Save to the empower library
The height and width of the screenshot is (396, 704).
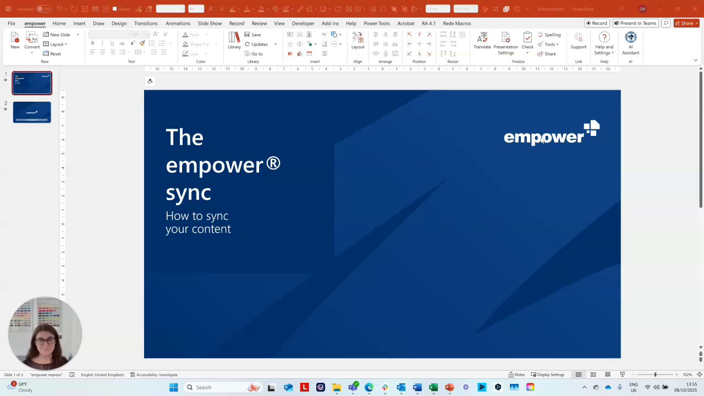click(x=253, y=35)
